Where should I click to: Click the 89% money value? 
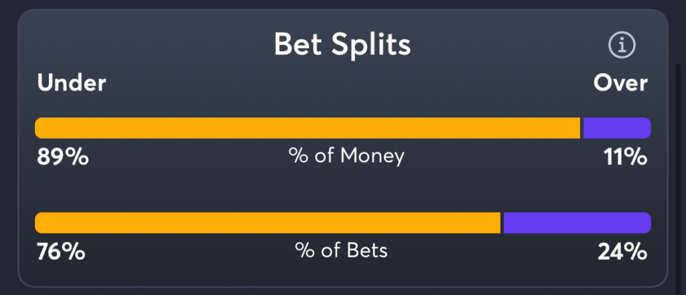point(62,157)
